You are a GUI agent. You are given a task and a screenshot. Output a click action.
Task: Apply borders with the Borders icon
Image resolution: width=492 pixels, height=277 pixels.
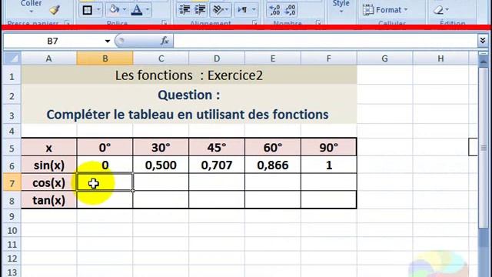pyautogui.click(x=87, y=10)
